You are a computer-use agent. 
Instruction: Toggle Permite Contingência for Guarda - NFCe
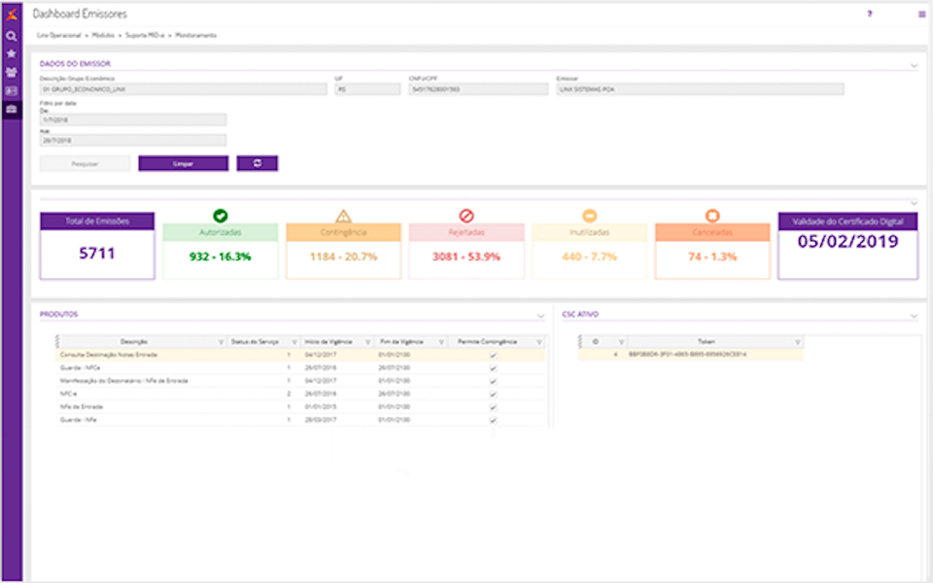tap(493, 368)
